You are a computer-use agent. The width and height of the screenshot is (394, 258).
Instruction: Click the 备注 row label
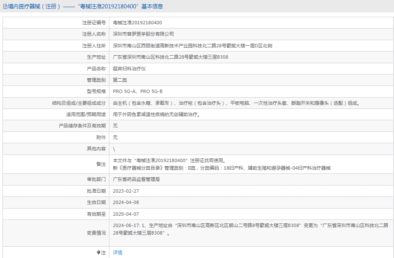[101, 164]
